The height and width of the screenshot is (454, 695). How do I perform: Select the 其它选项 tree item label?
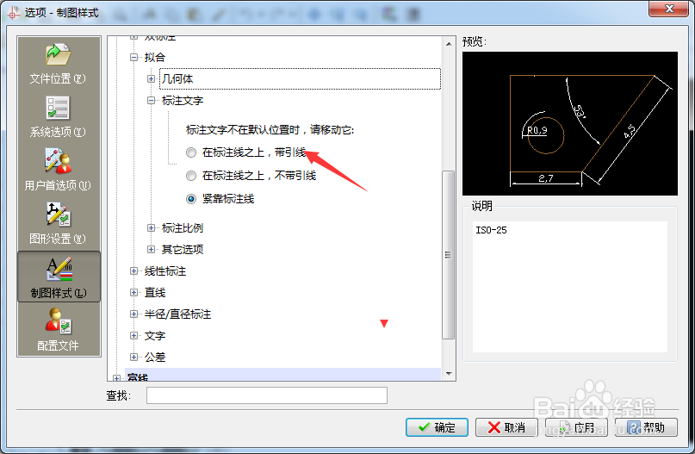coord(183,249)
